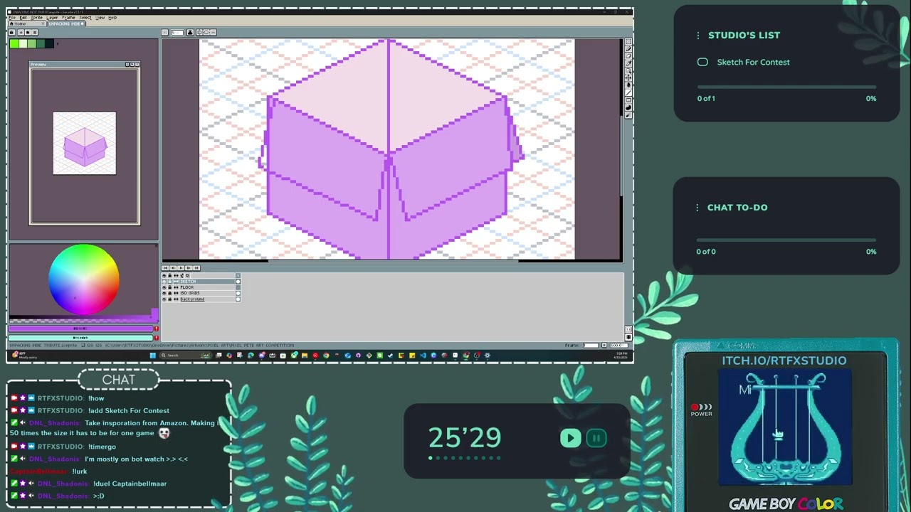
Task: Open File Explorer from the taskbar
Action: pyautogui.click(x=305, y=355)
